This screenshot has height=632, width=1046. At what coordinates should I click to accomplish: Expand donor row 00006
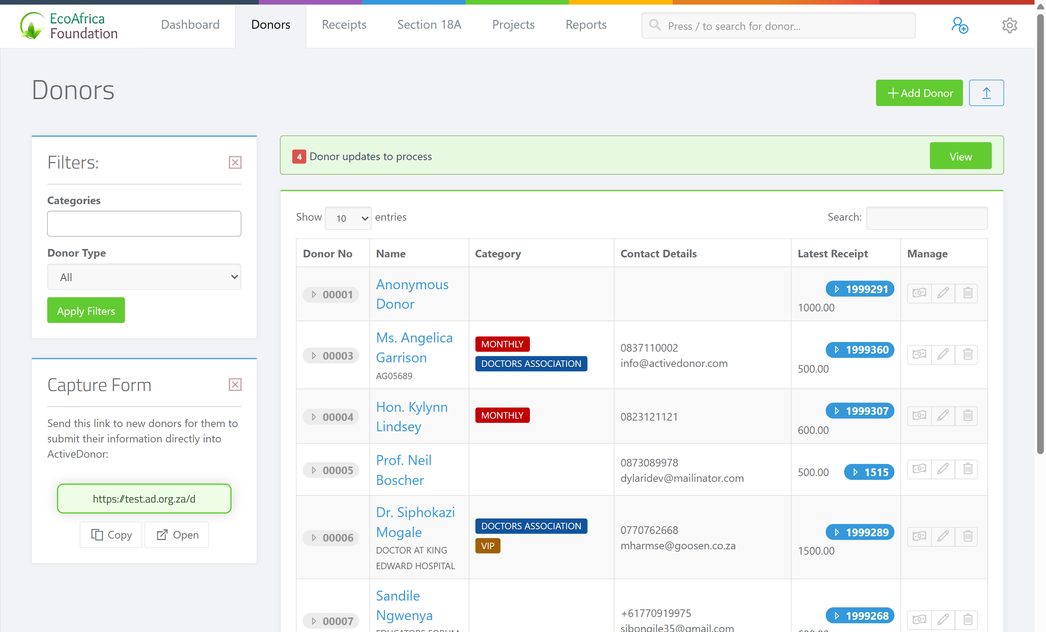point(331,538)
